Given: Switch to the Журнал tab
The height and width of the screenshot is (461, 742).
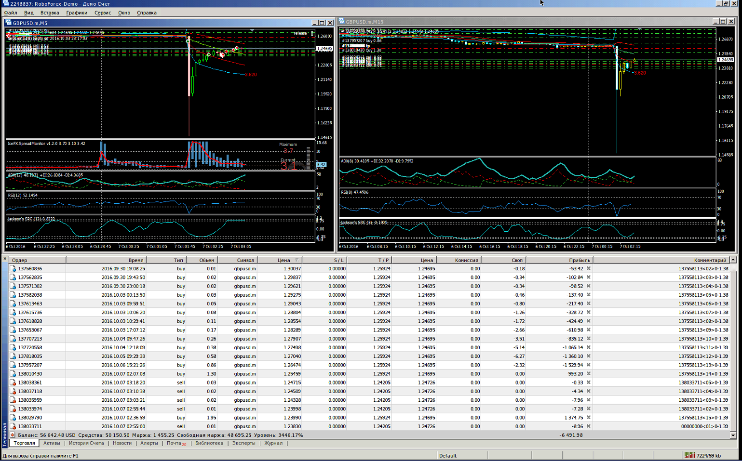Looking at the screenshot, I should point(273,443).
